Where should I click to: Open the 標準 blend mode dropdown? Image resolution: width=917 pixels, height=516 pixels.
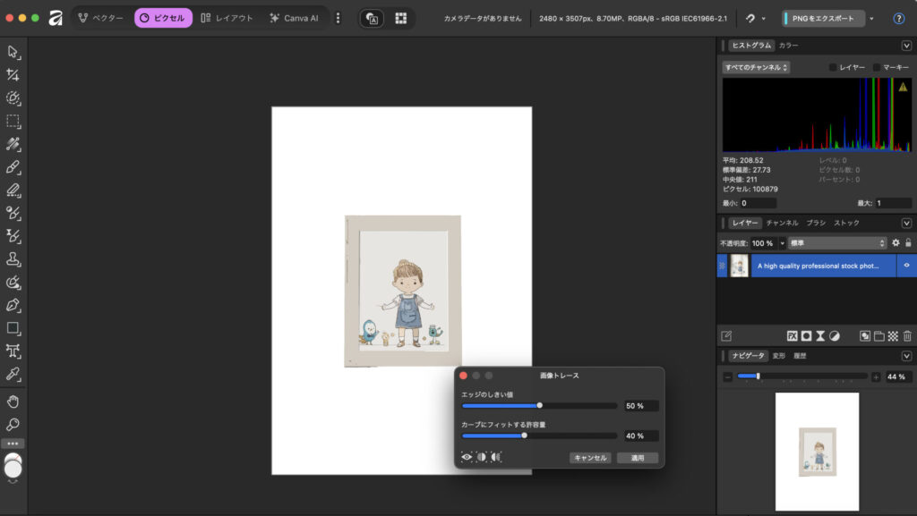[837, 242]
